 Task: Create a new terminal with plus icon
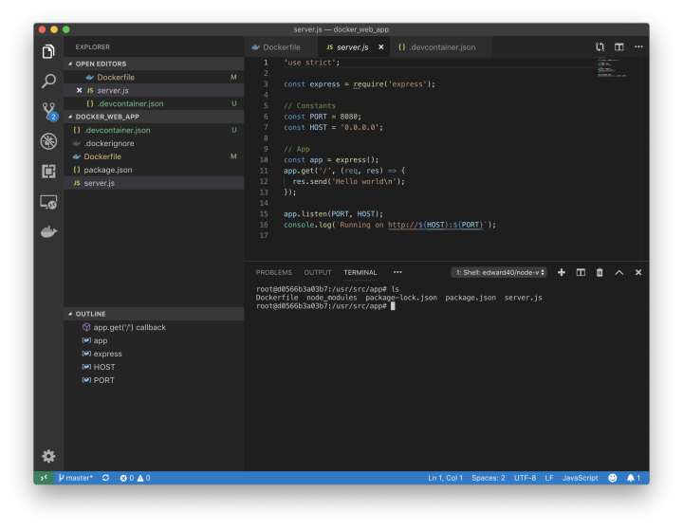(x=562, y=272)
